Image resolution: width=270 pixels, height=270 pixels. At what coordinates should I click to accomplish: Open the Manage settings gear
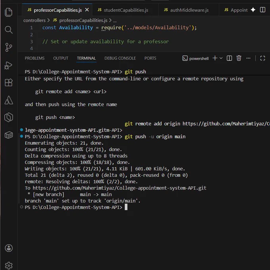tap(9, 265)
